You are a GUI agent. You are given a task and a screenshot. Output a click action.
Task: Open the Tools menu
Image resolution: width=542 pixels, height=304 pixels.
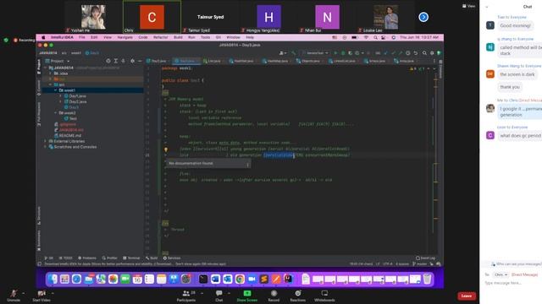coord(205,37)
